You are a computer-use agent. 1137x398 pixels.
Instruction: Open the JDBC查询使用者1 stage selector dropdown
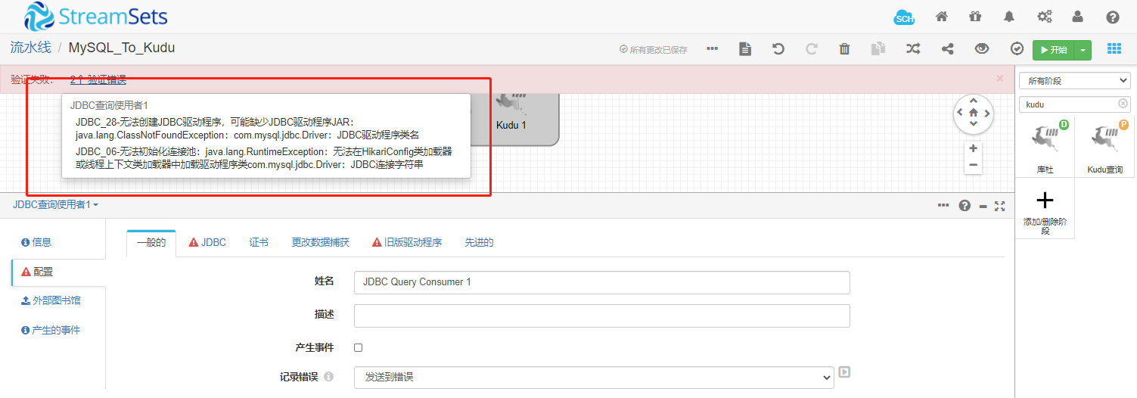[x=55, y=205]
